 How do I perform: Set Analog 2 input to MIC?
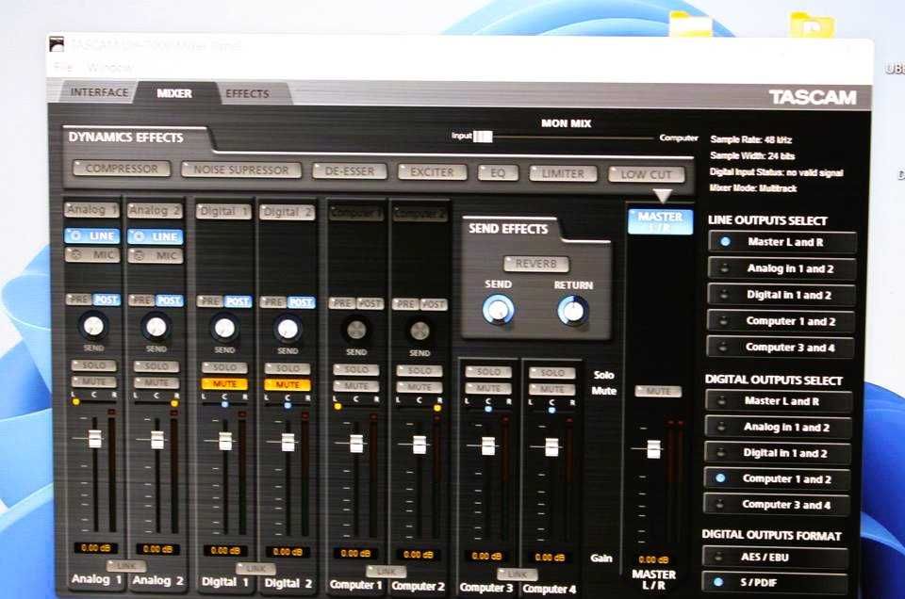click(156, 255)
